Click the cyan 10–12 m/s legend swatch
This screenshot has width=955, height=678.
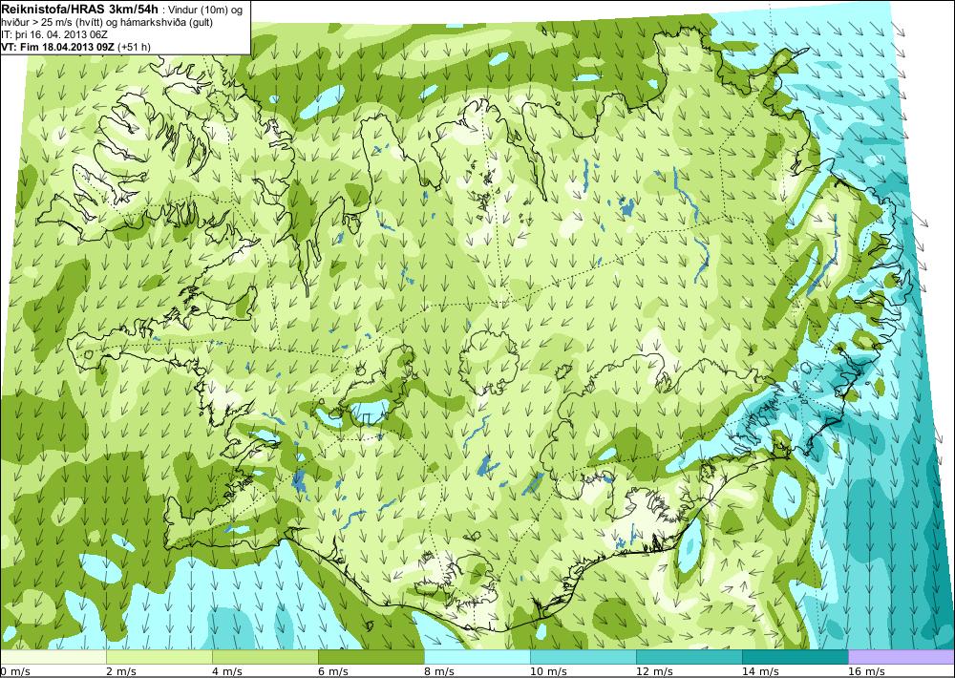point(583,657)
